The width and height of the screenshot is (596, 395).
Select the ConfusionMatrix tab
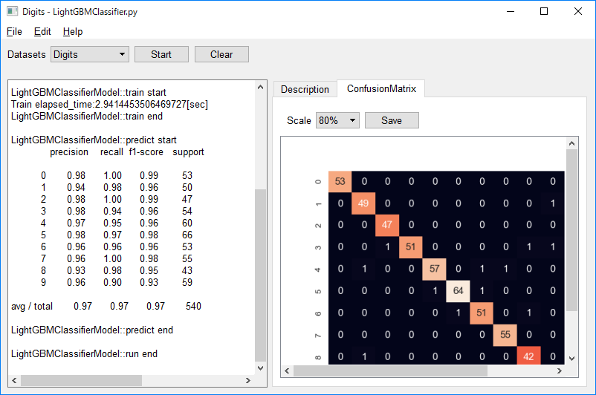(381, 88)
